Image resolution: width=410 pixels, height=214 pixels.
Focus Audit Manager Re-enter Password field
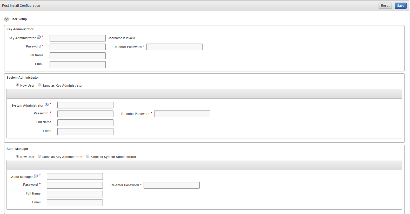(x=172, y=185)
